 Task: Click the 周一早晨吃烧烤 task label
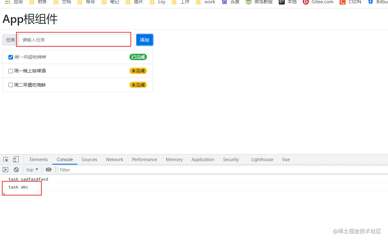tap(30, 57)
